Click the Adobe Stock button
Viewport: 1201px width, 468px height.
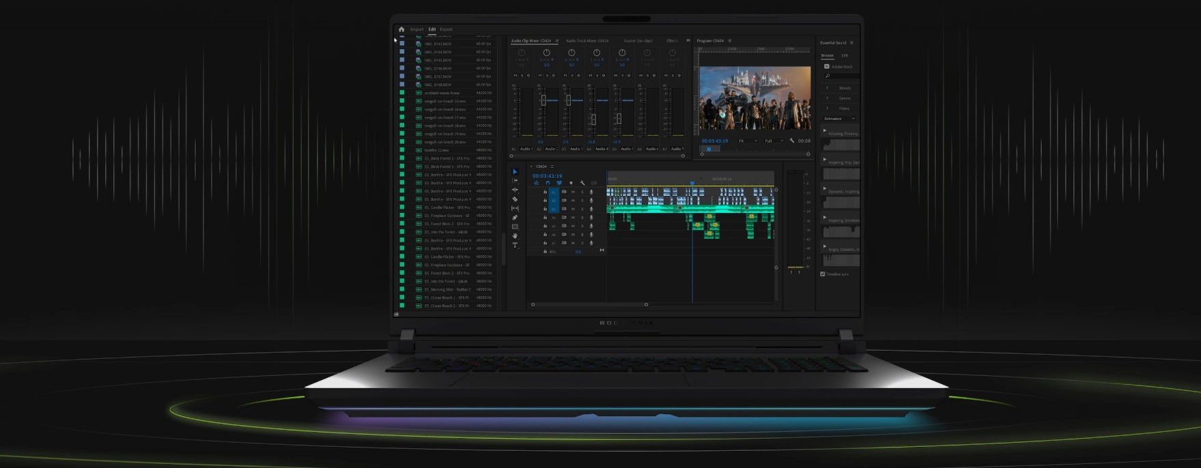pos(839,67)
